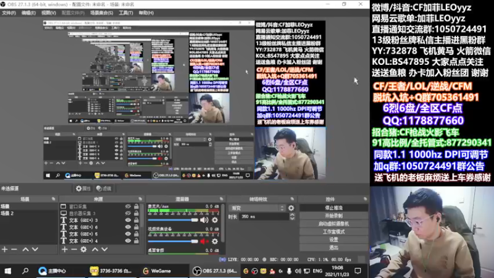Open the 工具(T) menu

(x=126, y=13)
